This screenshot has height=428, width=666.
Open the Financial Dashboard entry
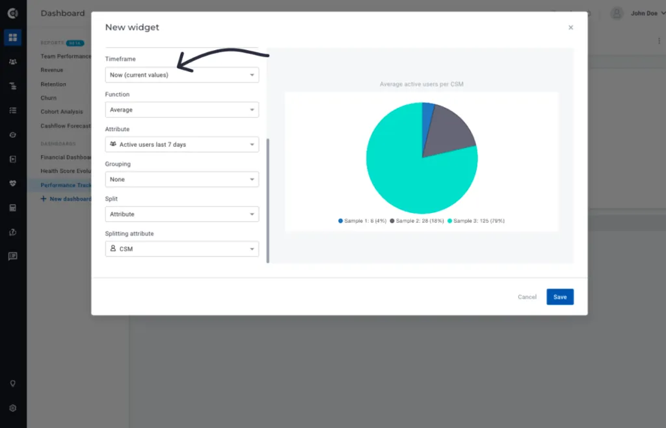66,157
